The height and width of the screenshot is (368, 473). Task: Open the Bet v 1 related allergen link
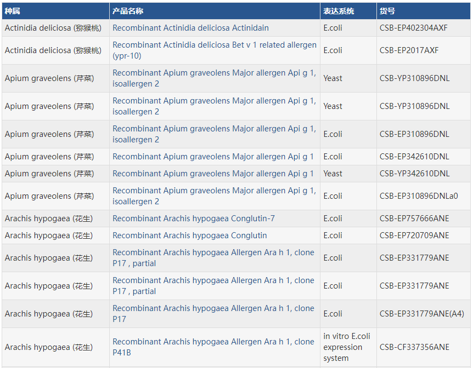tap(214, 45)
